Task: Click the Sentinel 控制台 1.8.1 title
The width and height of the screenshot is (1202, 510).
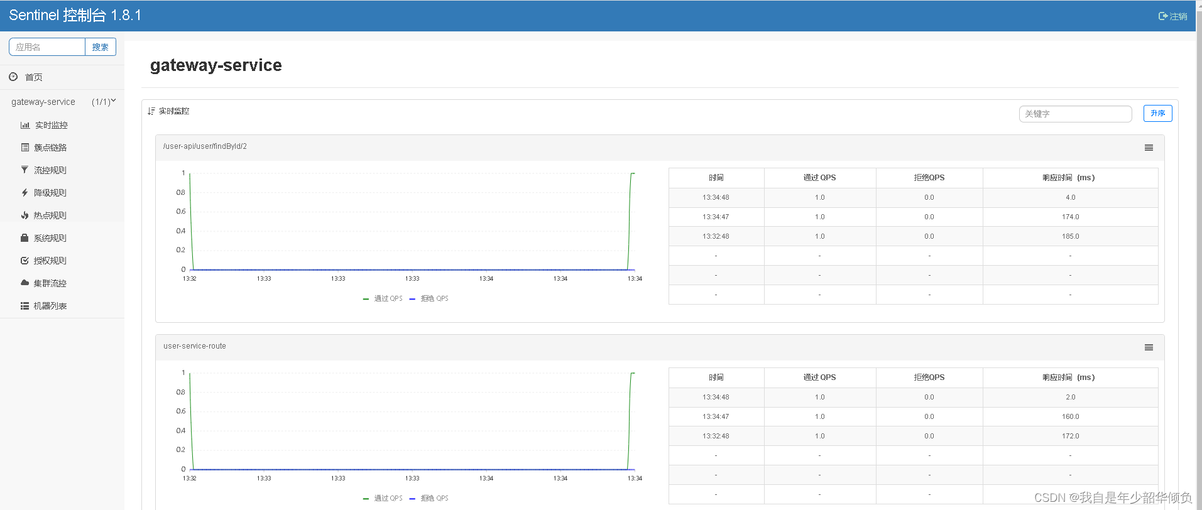Action: (75, 15)
